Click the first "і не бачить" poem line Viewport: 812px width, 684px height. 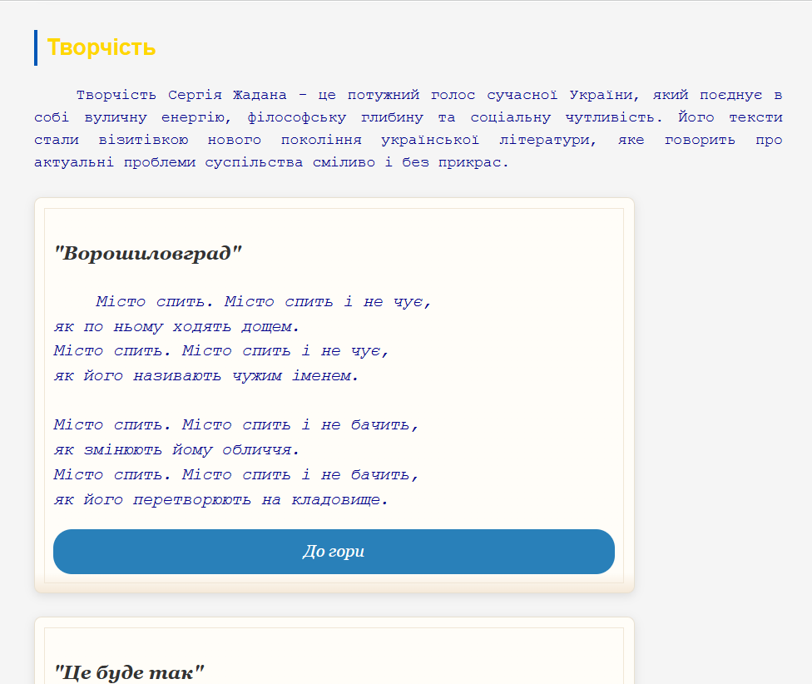coord(236,424)
